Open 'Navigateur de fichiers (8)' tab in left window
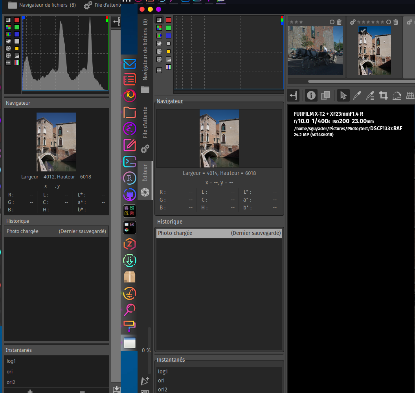Image resolution: width=415 pixels, height=393 pixels. [x=42, y=5]
